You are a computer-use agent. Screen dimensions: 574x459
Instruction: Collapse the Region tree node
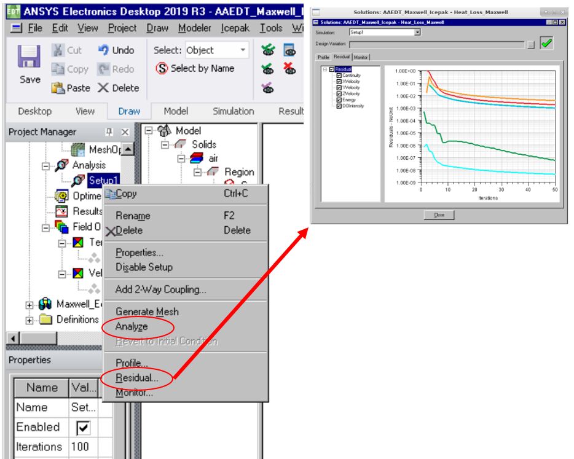point(197,172)
